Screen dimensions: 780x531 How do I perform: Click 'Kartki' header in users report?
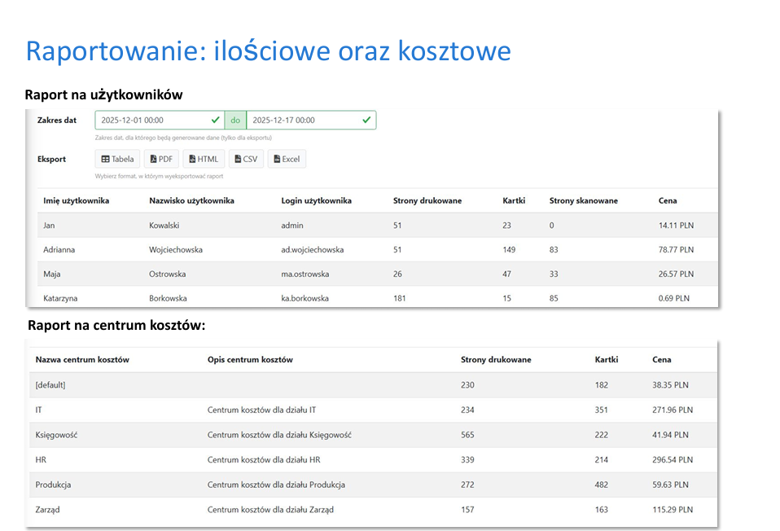click(514, 200)
